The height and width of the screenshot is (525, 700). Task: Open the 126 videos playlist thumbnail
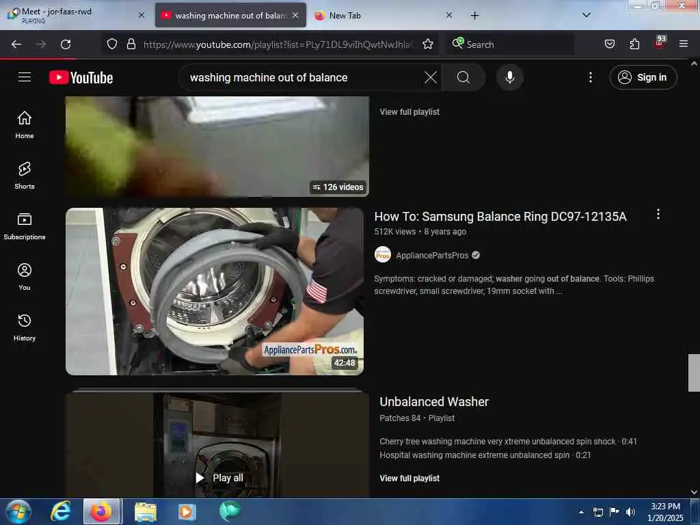coord(217,146)
